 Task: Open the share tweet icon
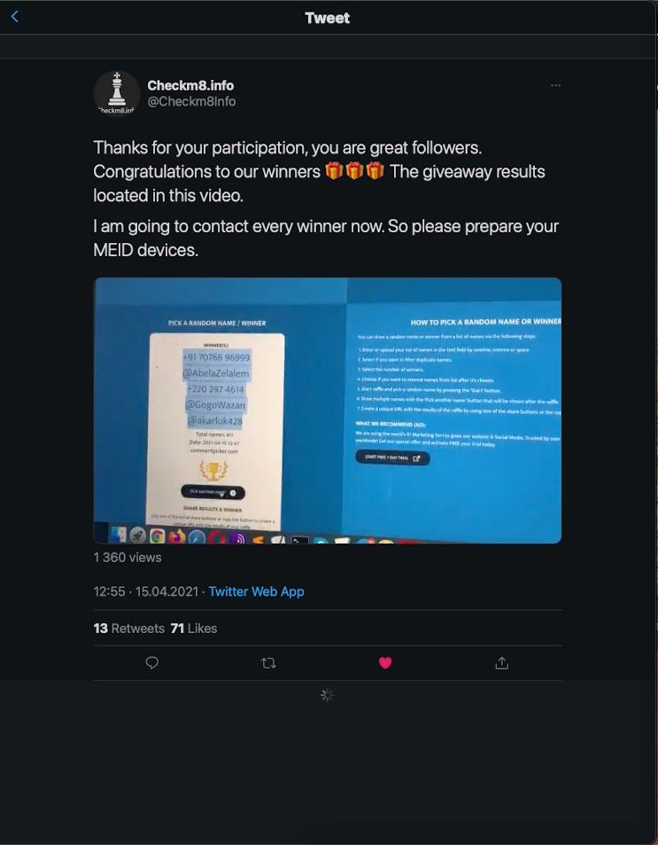click(501, 663)
